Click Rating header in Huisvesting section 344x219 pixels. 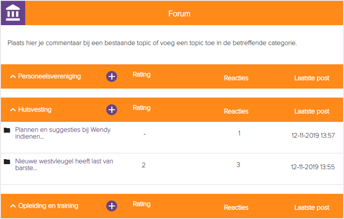[x=141, y=108]
